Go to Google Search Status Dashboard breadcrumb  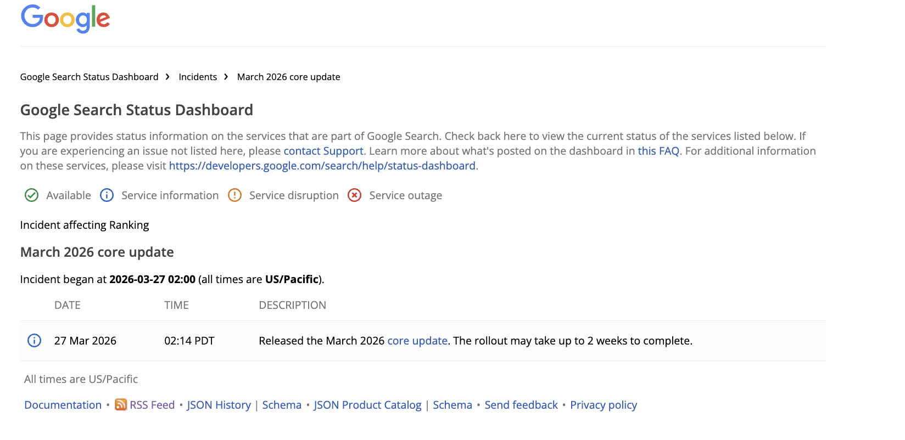point(90,77)
